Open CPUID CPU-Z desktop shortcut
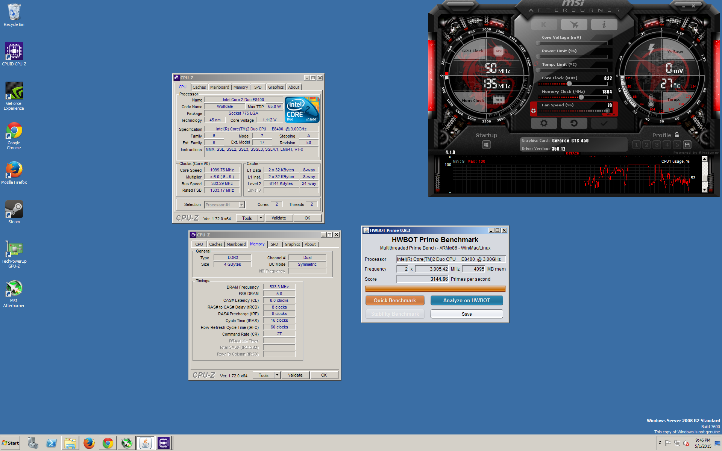 14,54
